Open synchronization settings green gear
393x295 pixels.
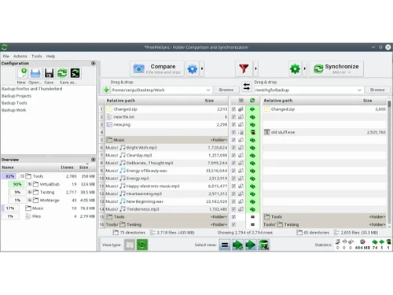(295, 68)
